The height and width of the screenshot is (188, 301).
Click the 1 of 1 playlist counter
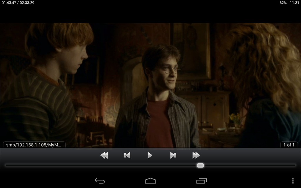[289, 145]
